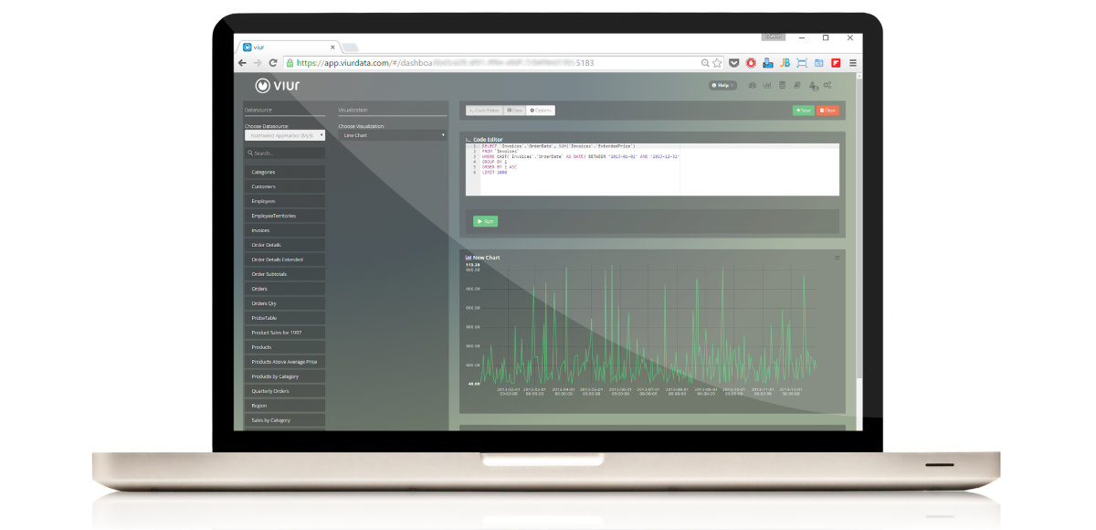This screenshot has height=530, width=1096.
Task: Open the database sources icon
Action: (783, 85)
